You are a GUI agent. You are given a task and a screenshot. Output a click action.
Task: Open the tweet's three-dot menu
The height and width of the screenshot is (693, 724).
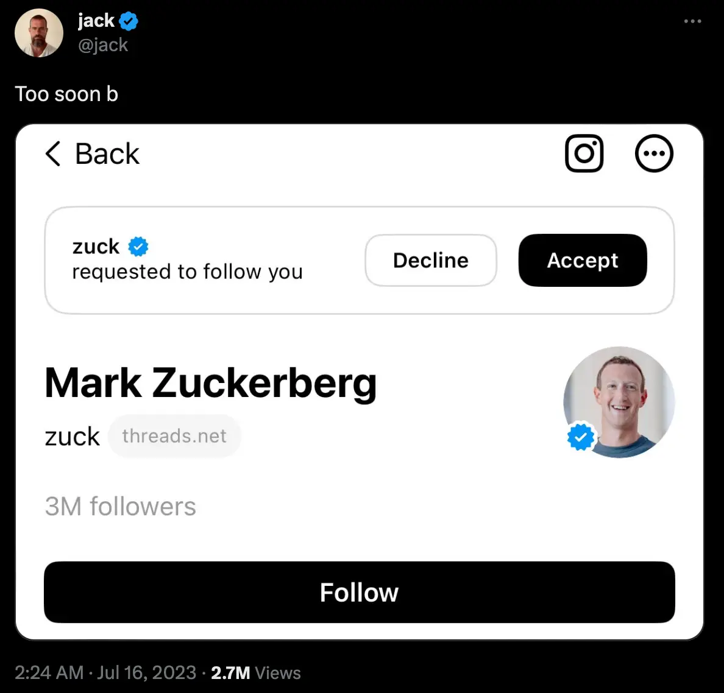tap(692, 21)
